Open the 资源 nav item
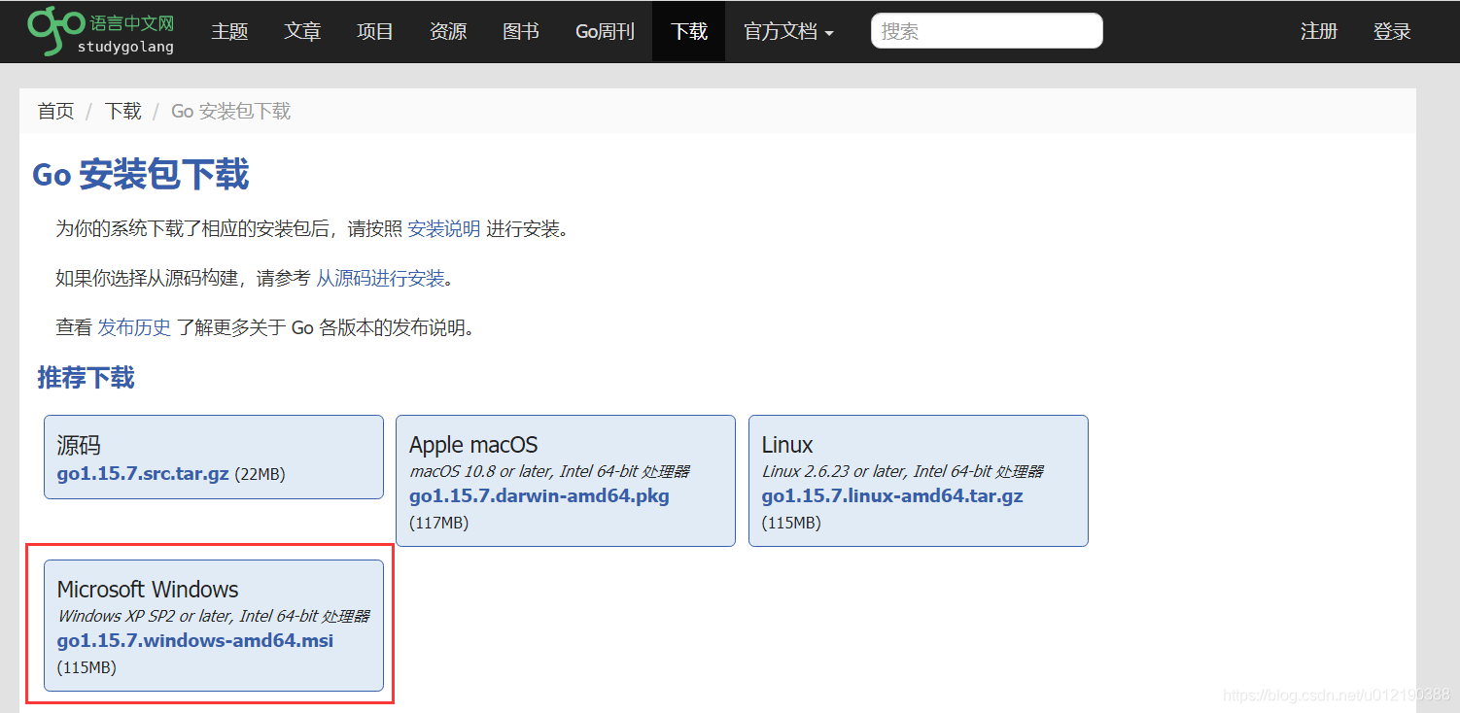Viewport: 1460px width, 713px height. (x=448, y=31)
